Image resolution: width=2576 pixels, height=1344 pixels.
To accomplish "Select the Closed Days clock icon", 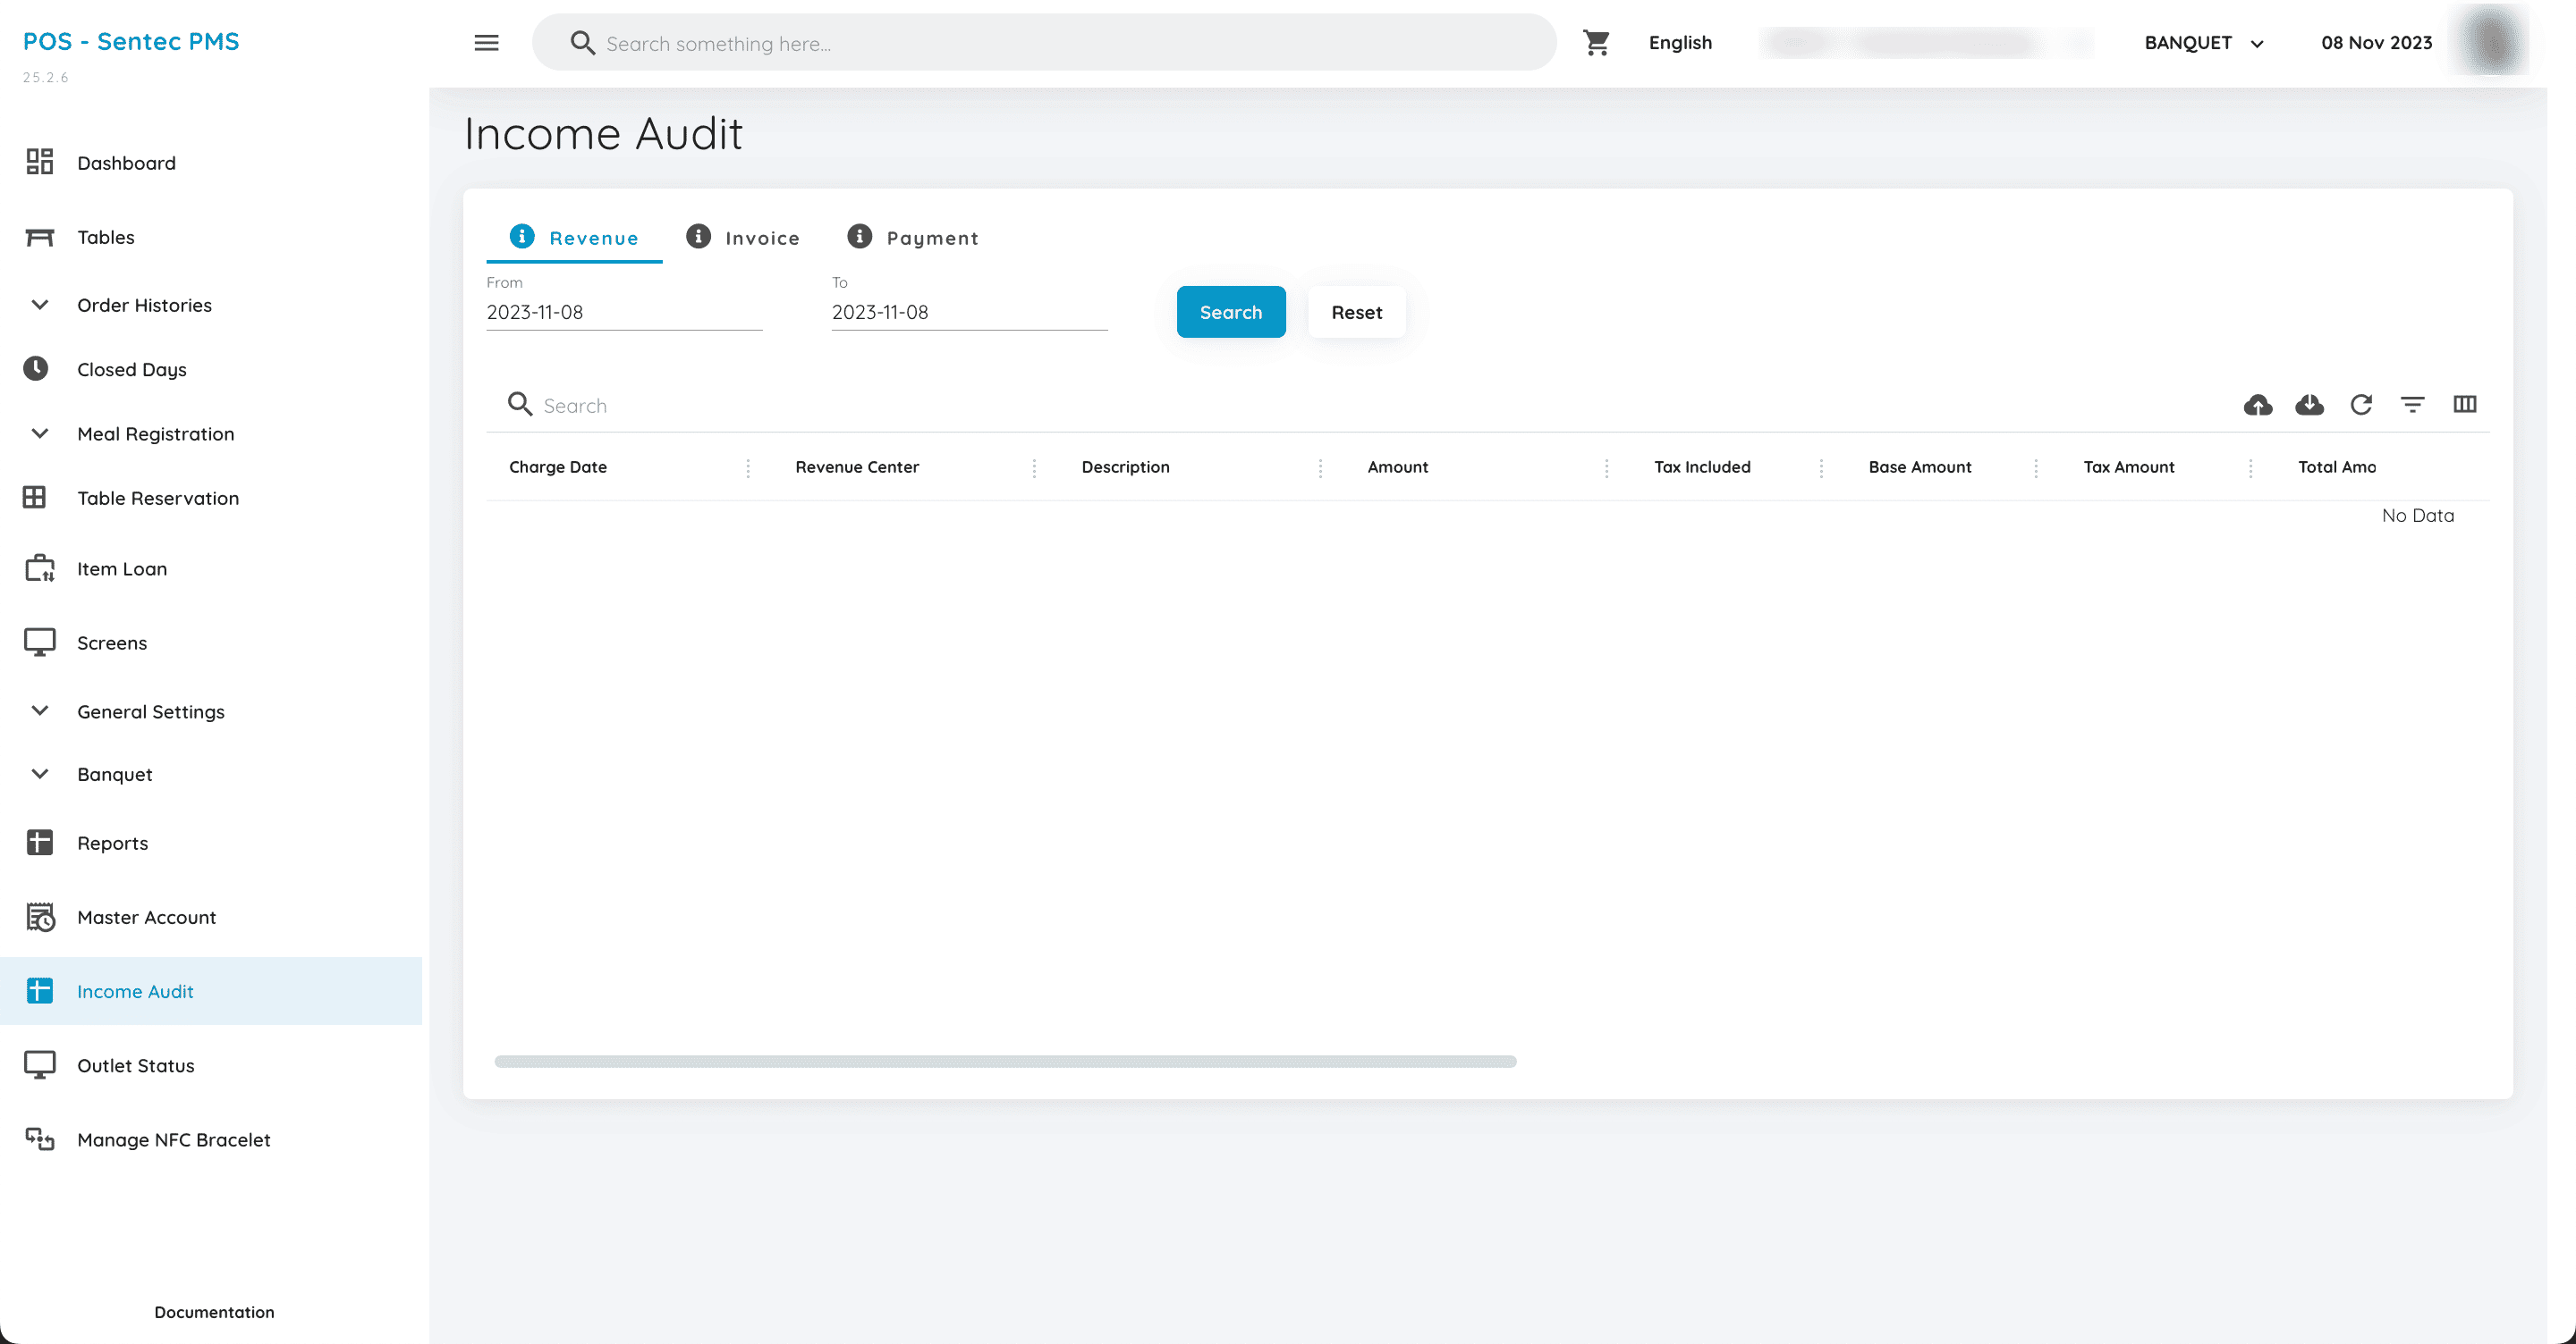I will click(x=36, y=369).
